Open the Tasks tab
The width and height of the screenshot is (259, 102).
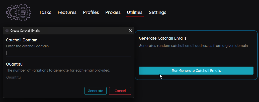(x=45, y=12)
